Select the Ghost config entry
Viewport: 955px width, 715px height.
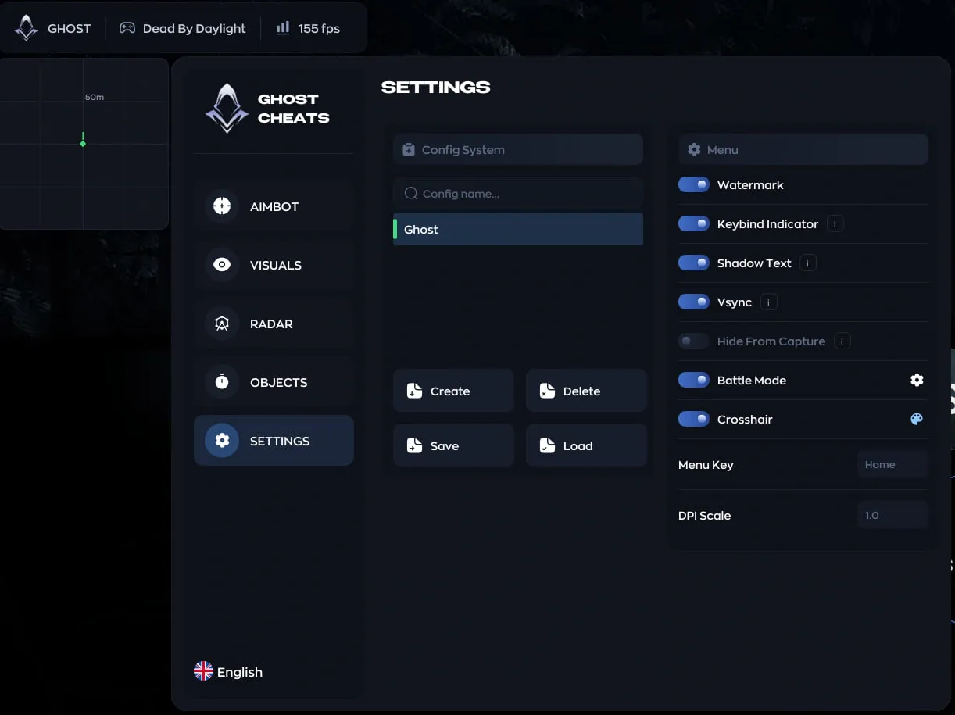(x=518, y=229)
